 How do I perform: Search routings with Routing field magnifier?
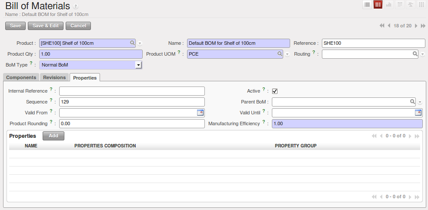click(415, 54)
